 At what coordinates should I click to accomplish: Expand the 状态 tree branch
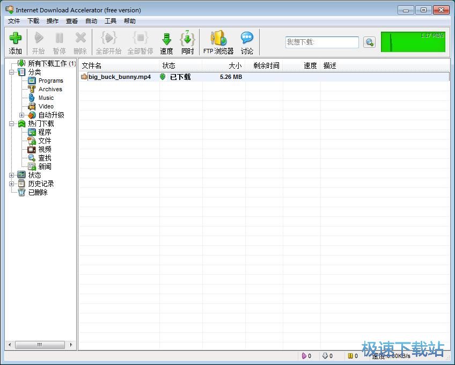[x=11, y=175]
